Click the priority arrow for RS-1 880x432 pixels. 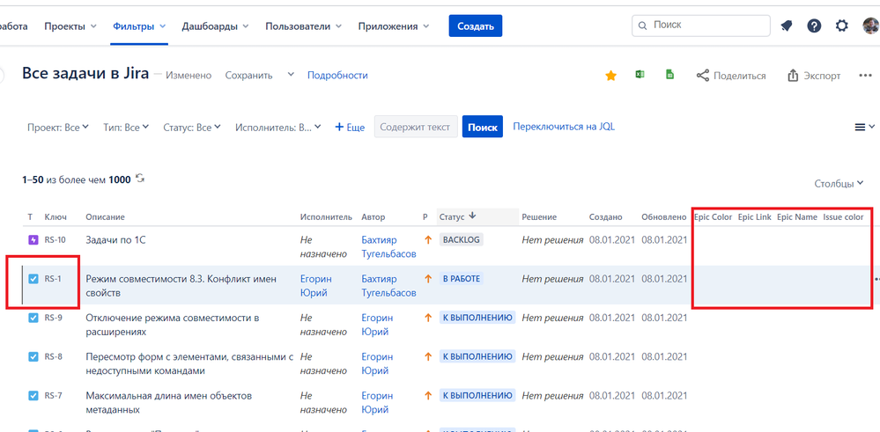[427, 279]
